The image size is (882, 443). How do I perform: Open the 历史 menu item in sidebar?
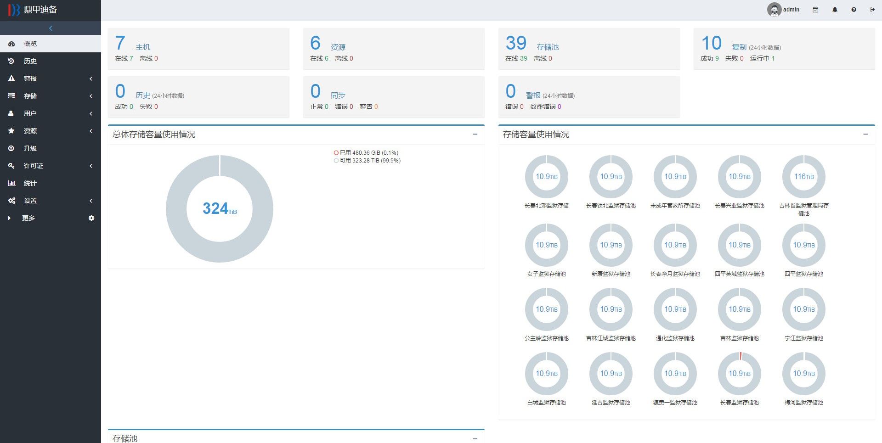(30, 61)
